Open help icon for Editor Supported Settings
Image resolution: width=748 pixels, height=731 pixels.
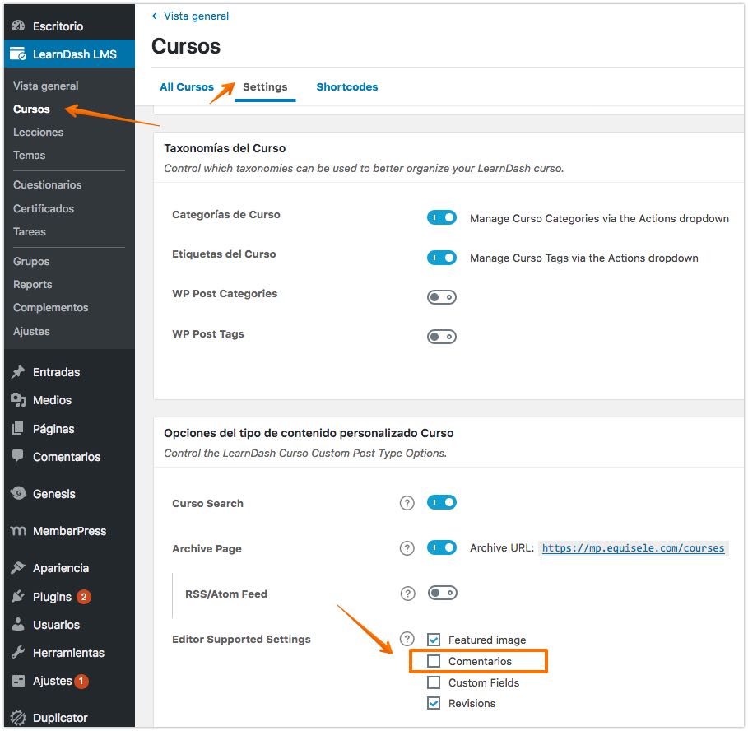point(407,639)
